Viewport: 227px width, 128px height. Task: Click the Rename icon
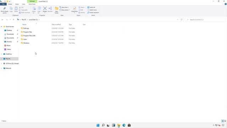pos(50,9)
